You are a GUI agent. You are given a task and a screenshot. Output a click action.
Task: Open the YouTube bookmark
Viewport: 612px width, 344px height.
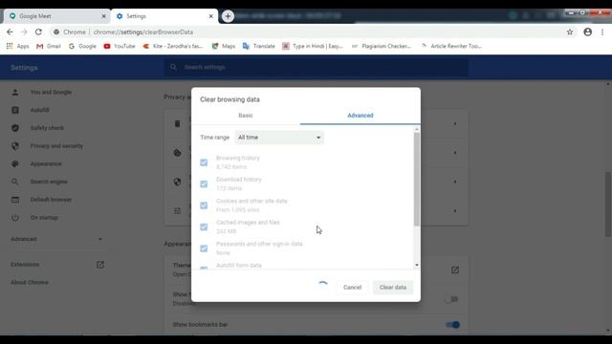click(x=120, y=46)
